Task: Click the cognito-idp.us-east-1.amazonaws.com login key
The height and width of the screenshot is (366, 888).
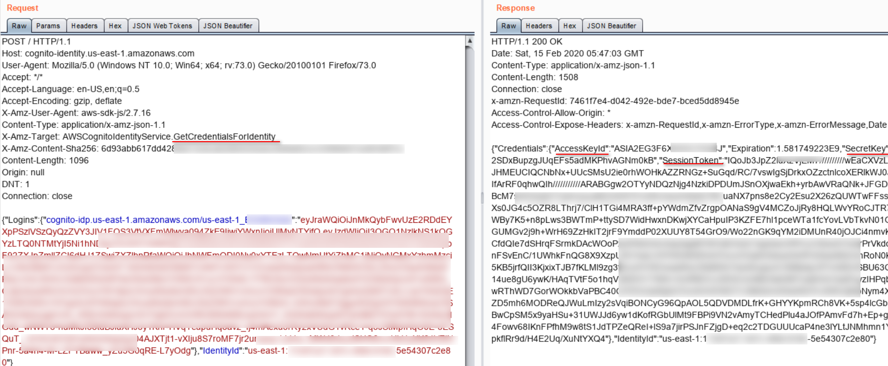Action: pyautogui.click(x=169, y=220)
